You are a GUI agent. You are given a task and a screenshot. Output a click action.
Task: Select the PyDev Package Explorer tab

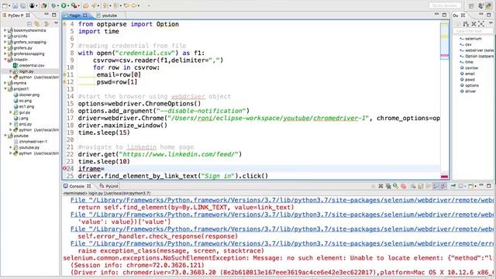pos(15,15)
